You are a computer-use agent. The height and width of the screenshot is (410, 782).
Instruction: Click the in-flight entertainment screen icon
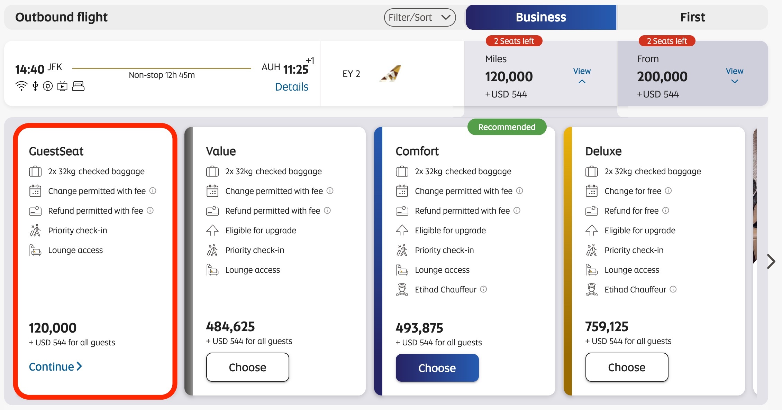pos(62,86)
